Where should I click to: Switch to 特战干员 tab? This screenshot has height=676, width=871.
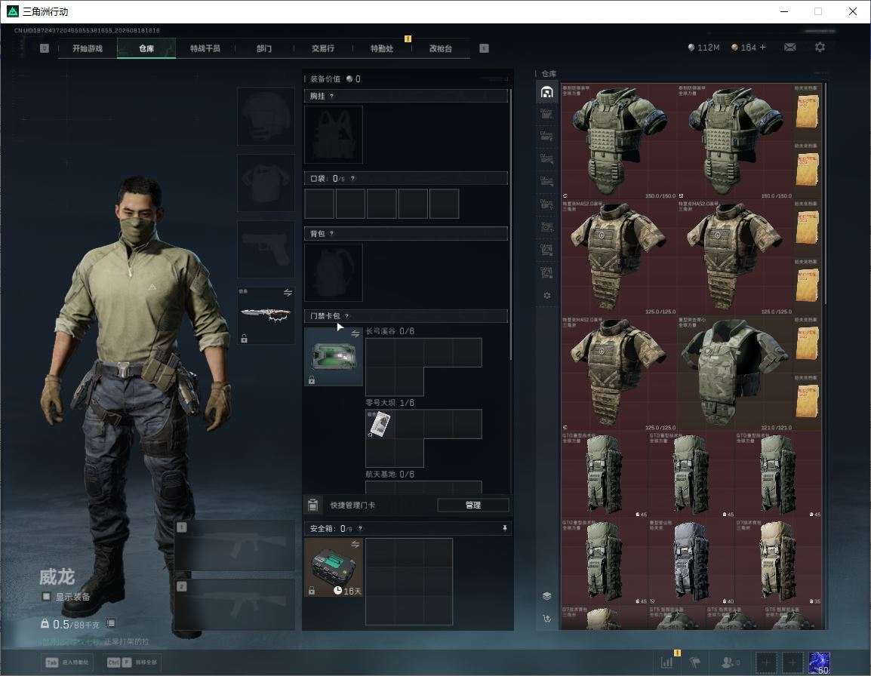click(x=205, y=48)
